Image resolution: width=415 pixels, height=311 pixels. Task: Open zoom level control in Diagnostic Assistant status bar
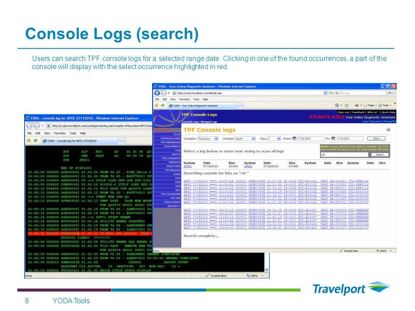(x=384, y=251)
